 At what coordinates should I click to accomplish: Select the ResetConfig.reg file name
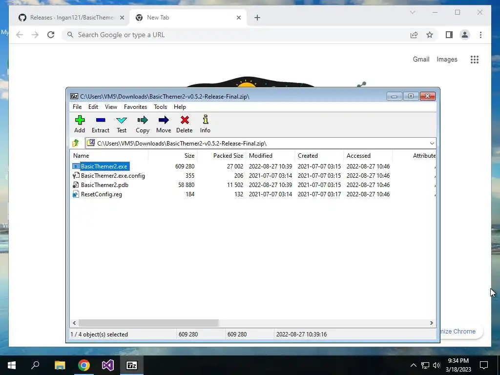[x=102, y=194]
